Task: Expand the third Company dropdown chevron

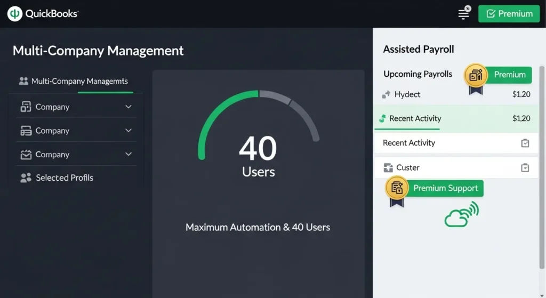Action: [128, 155]
